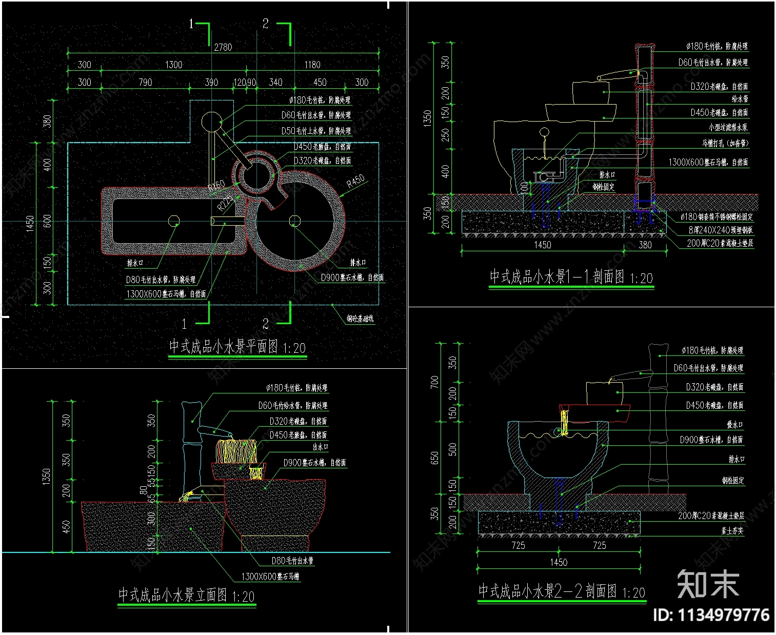The width and height of the screenshot is (776, 635).
Task: Select 1450 horizontal dimension in section 1-1
Action: (543, 245)
